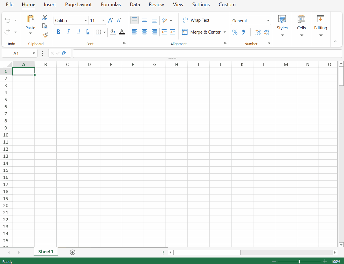Expand the Merge & Center dropdown arrow

[x=225, y=32]
